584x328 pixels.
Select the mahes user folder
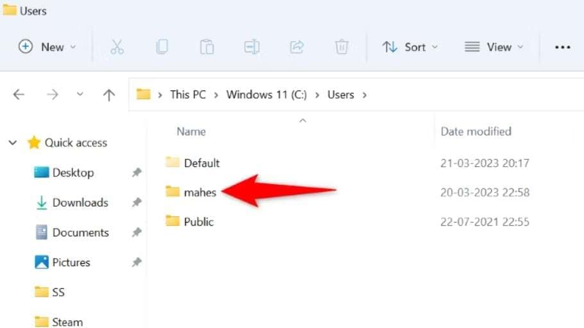click(x=200, y=193)
